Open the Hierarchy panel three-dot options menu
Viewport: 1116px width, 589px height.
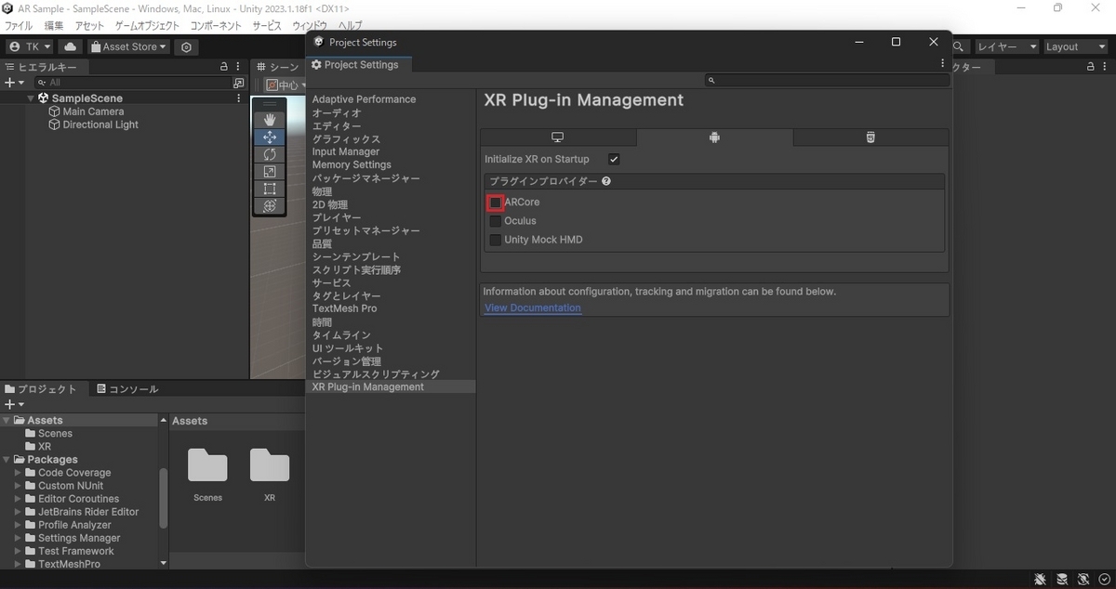coord(239,67)
